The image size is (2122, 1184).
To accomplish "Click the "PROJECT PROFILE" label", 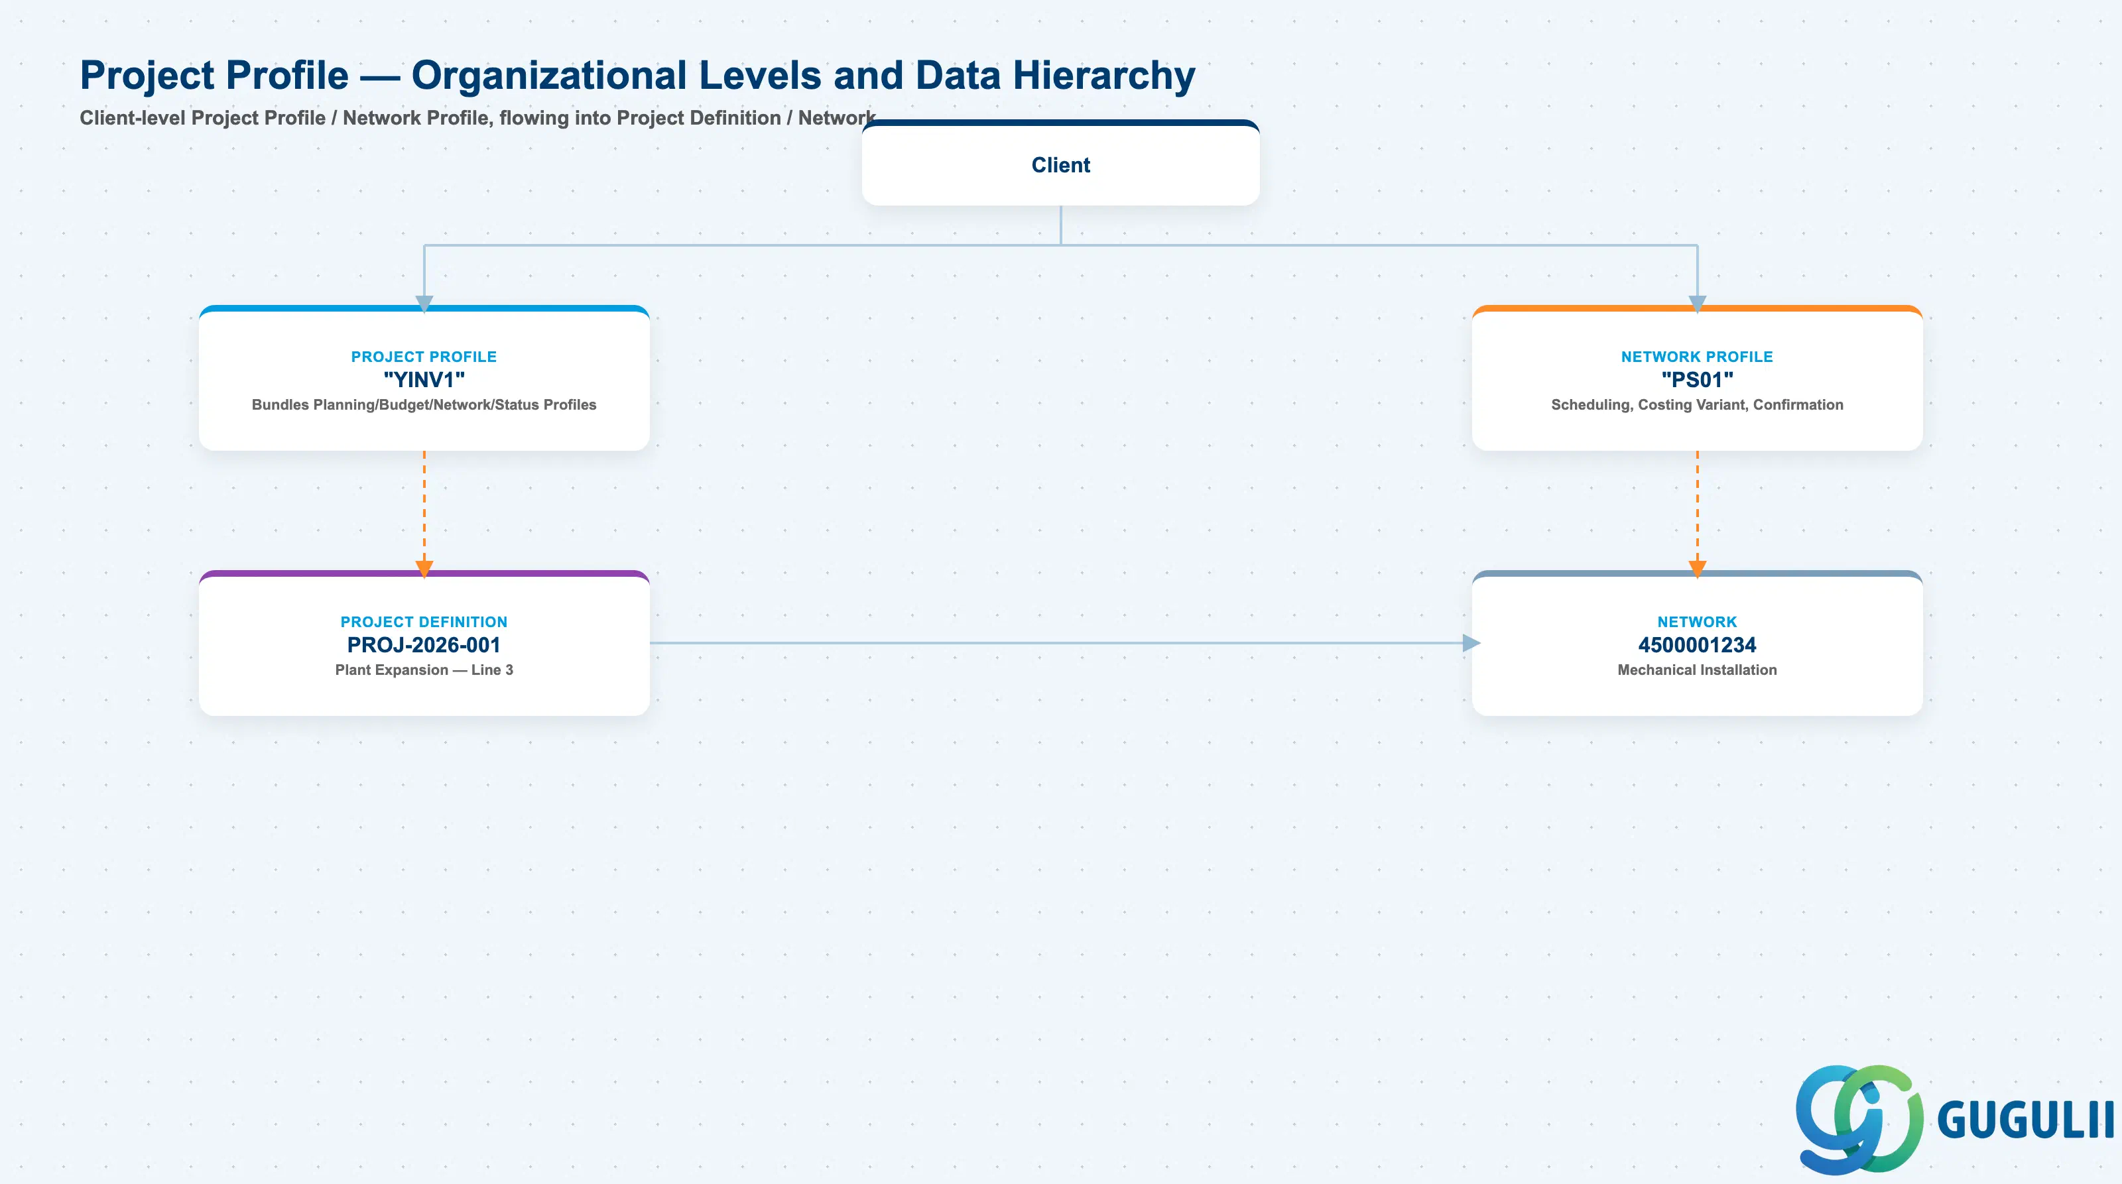I will pyautogui.click(x=424, y=357).
